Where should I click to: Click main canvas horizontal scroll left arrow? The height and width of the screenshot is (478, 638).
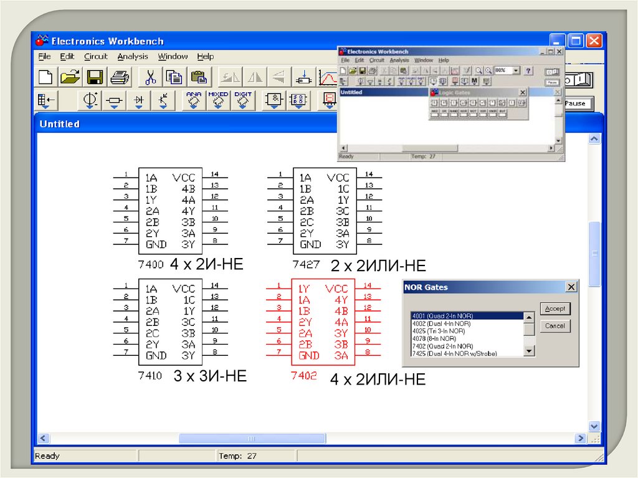click(43, 439)
